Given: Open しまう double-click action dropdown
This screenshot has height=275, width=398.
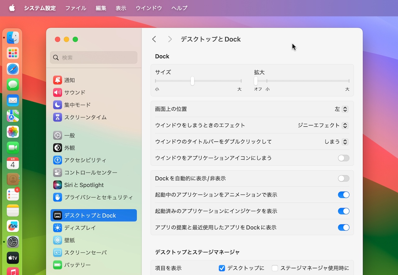Looking at the screenshot, I should (x=336, y=142).
